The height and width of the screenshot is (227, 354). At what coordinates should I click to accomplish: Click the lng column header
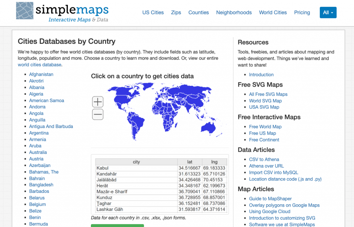214,162
